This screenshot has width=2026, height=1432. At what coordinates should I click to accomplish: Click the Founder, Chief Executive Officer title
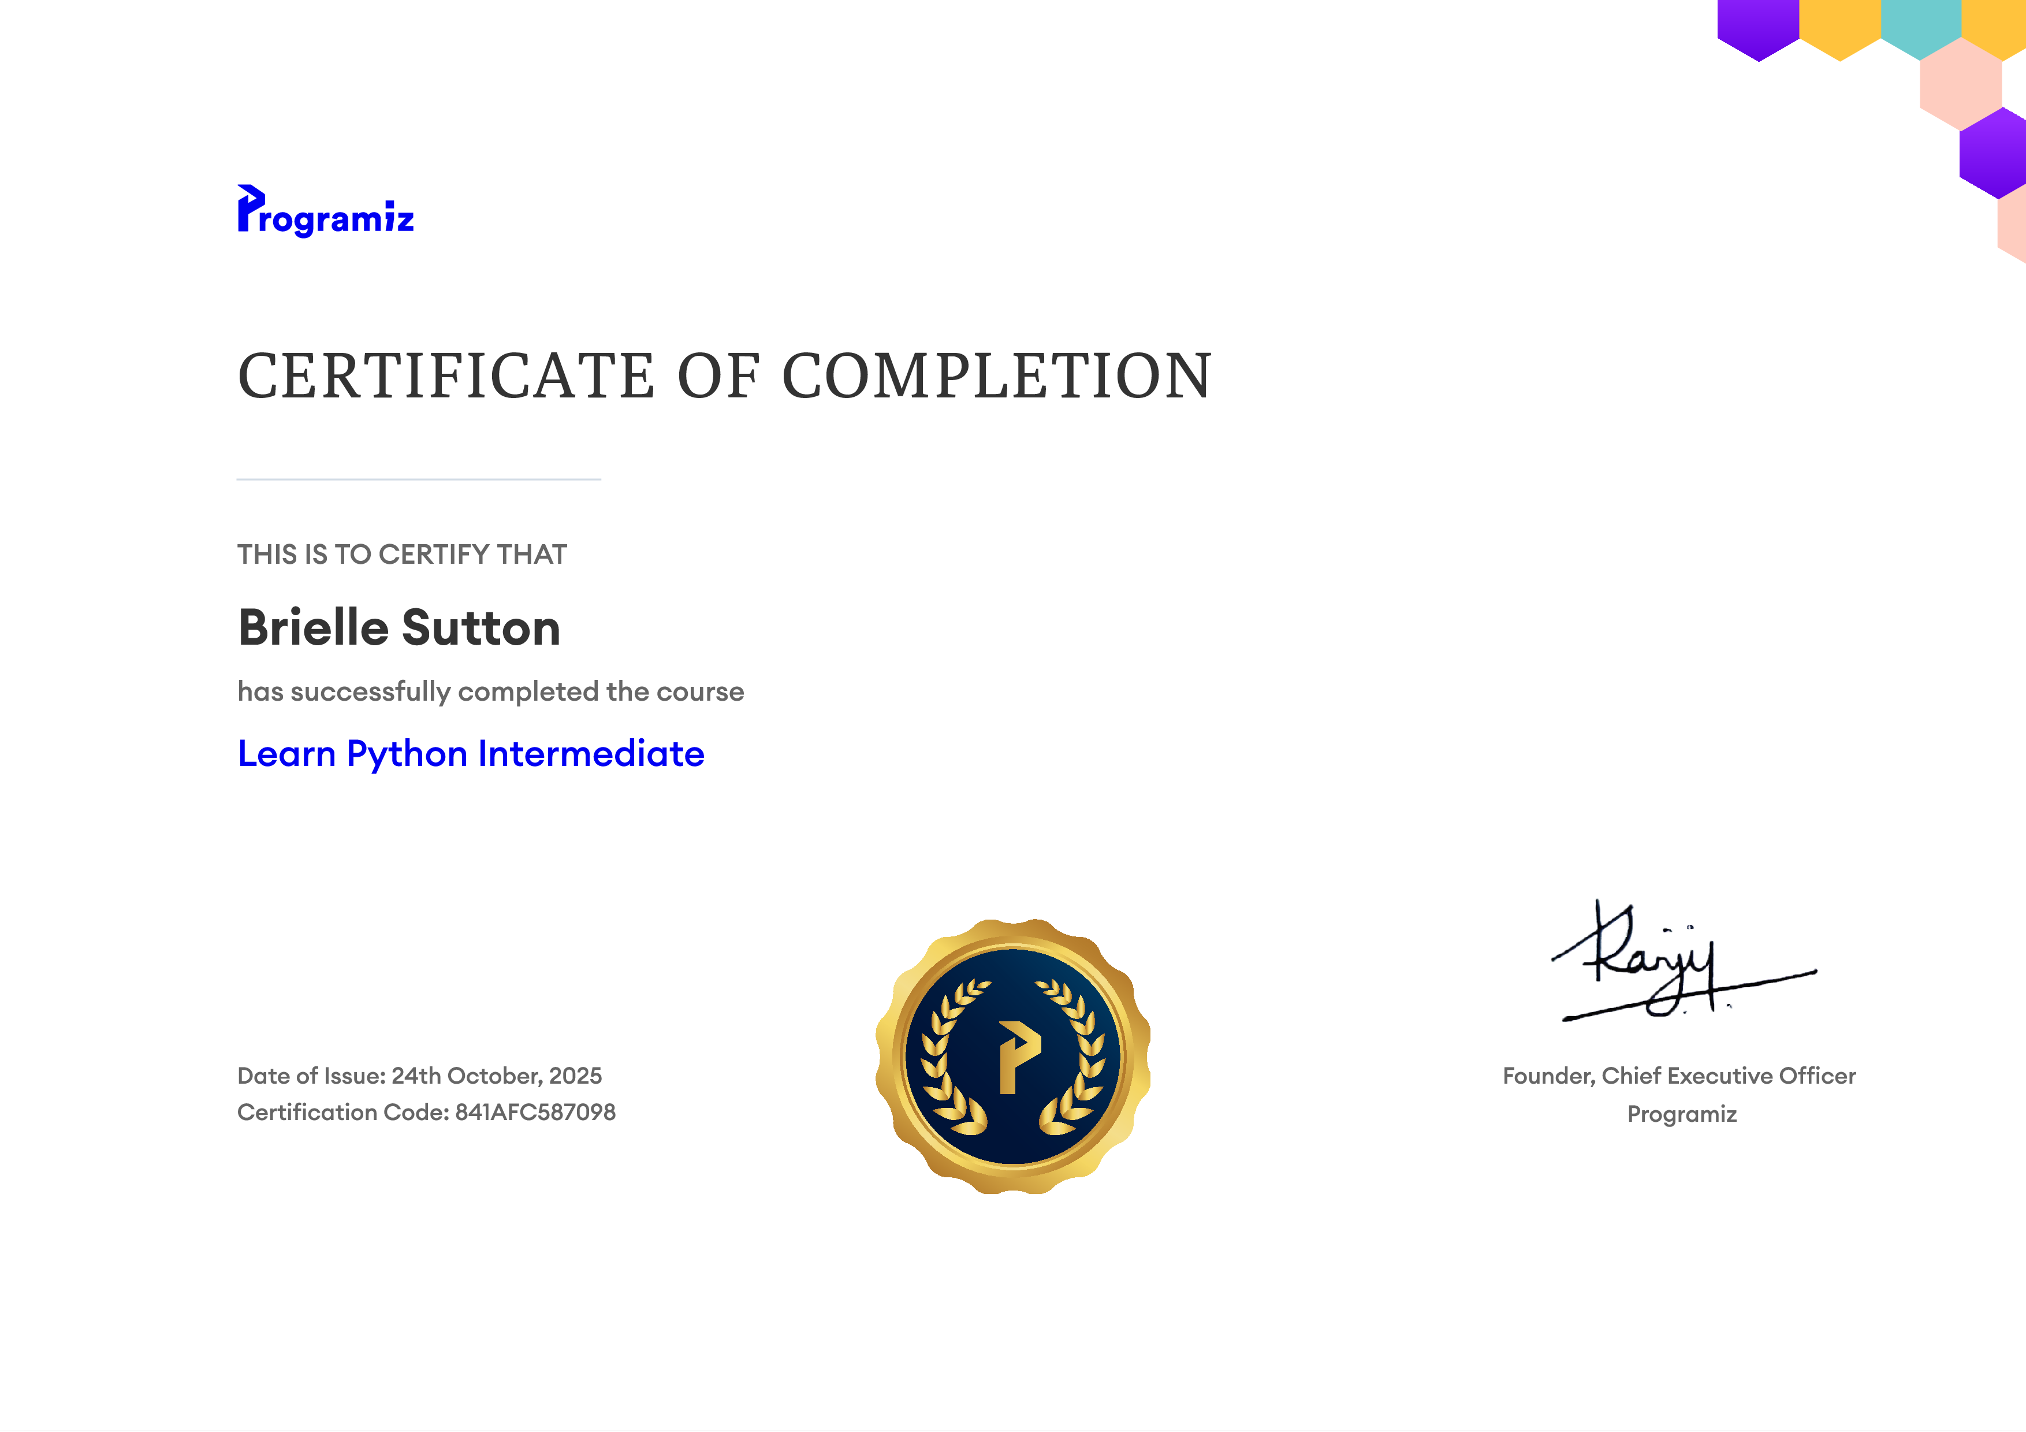point(1679,1076)
